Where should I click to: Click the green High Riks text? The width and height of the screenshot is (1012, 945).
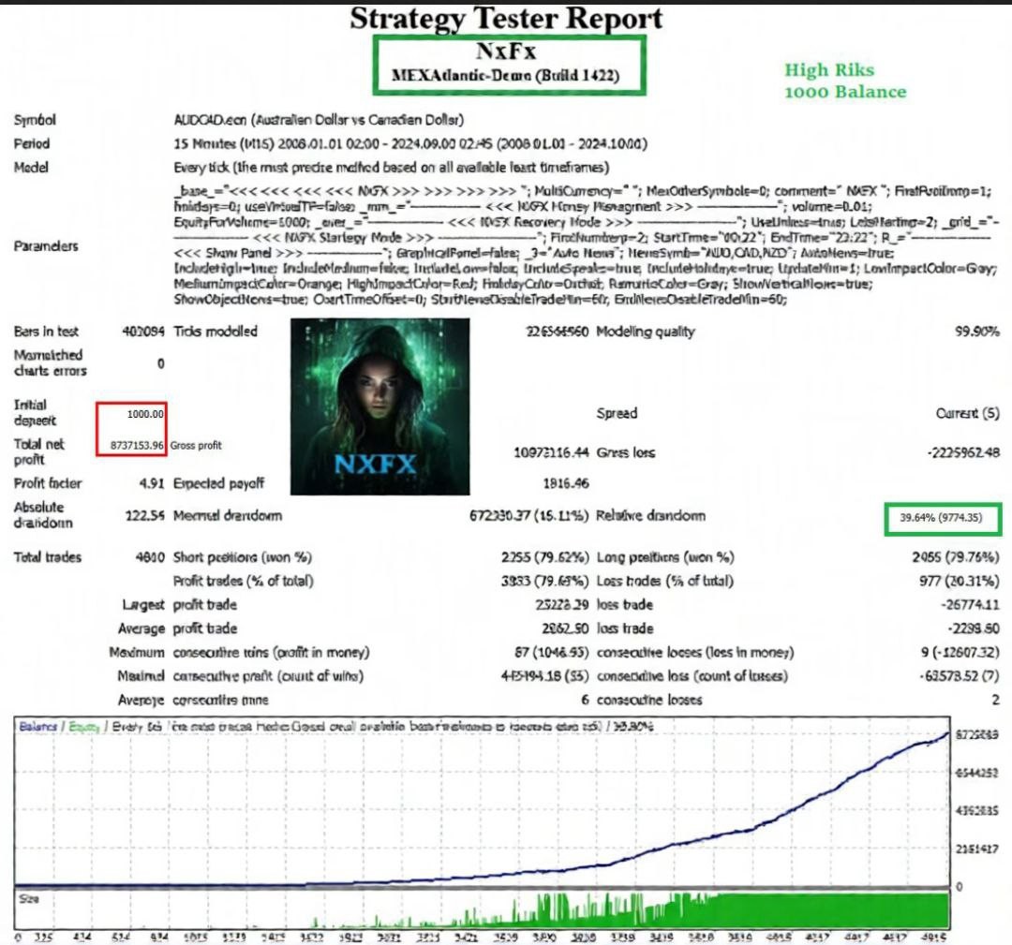(829, 69)
